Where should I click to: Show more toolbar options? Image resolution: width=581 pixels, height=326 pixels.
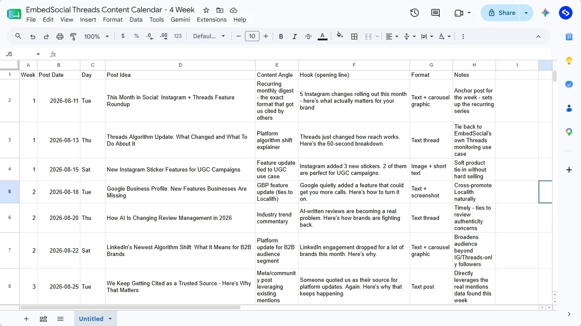click(463, 37)
